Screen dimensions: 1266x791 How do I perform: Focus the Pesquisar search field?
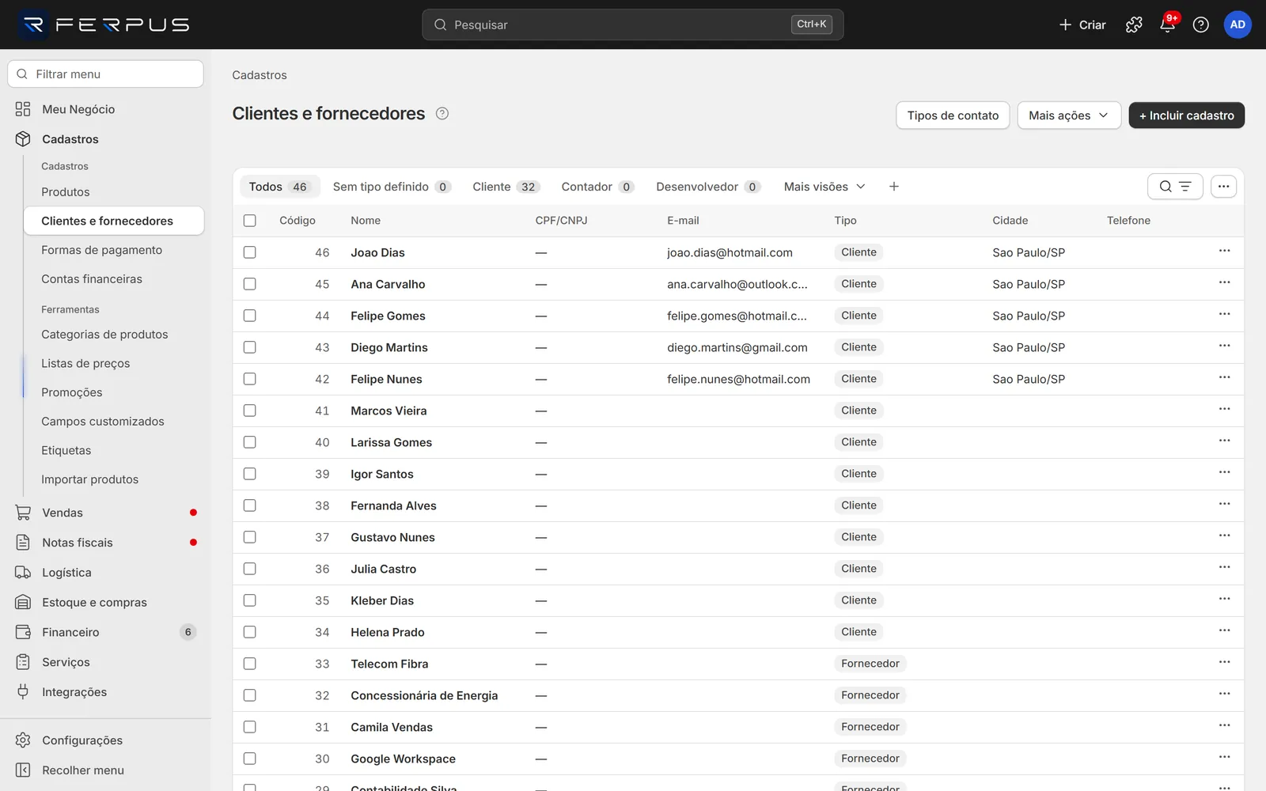(x=632, y=25)
